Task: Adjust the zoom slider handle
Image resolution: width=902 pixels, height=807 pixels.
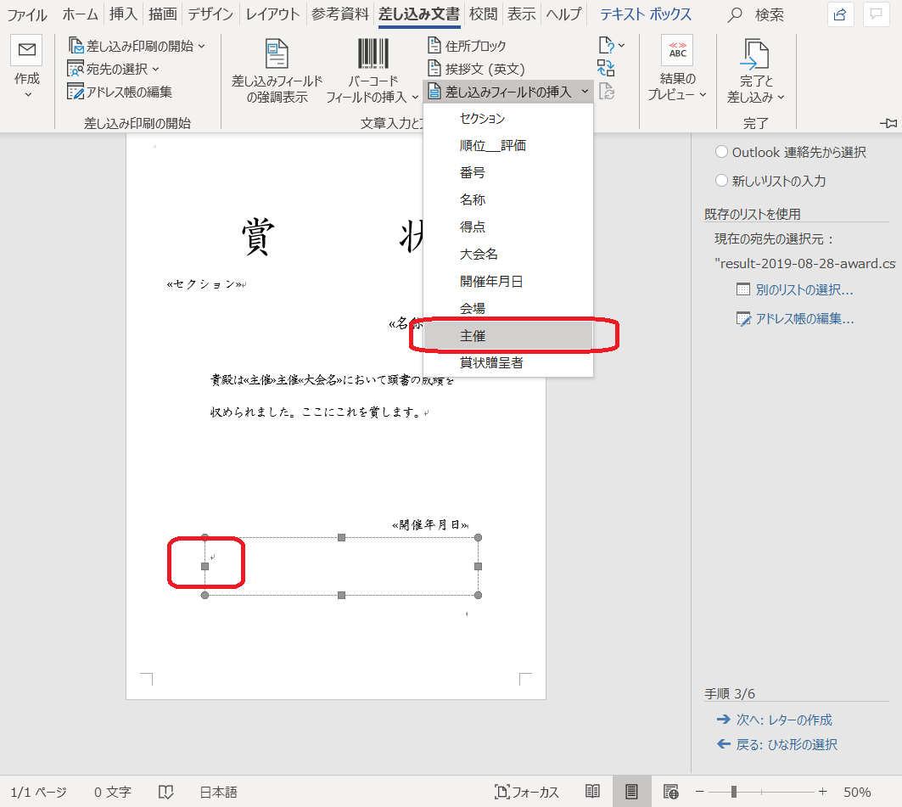Action: point(733,792)
